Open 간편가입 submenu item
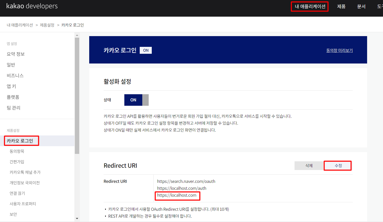383x222 pixels. pos(17,162)
